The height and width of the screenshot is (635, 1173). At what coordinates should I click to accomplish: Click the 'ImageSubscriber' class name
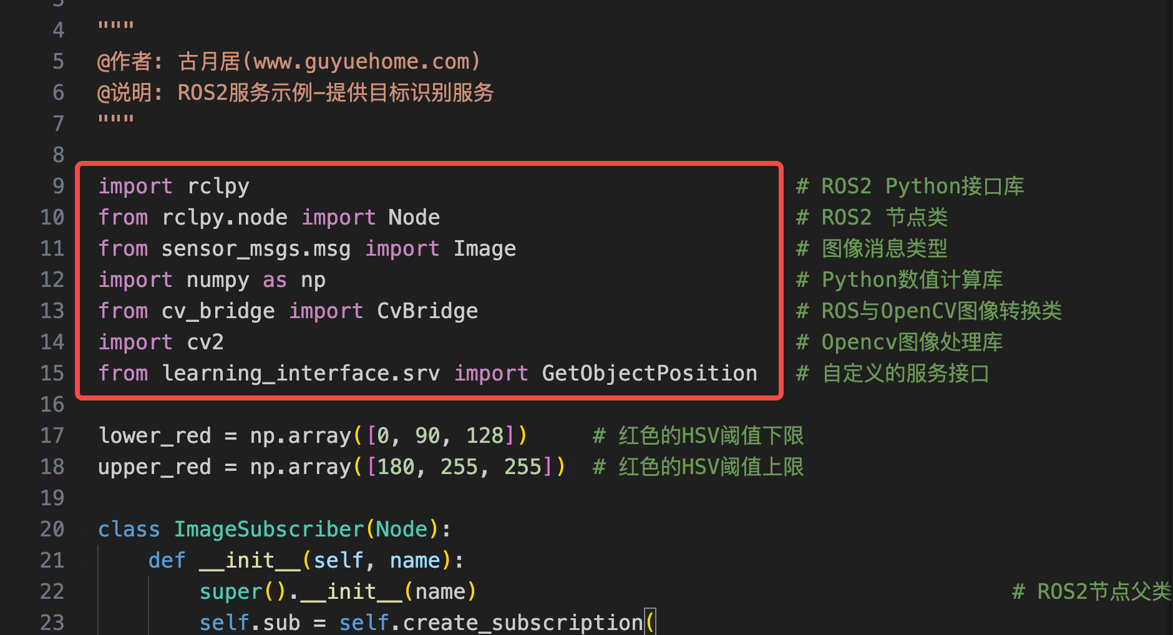269,530
